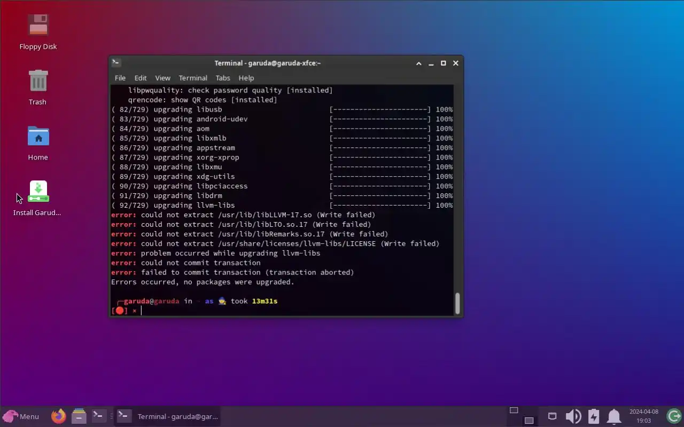Click 'problem occurred while upgrading llvm-libs' line
Screen dimensions: 684x427
(x=216, y=253)
